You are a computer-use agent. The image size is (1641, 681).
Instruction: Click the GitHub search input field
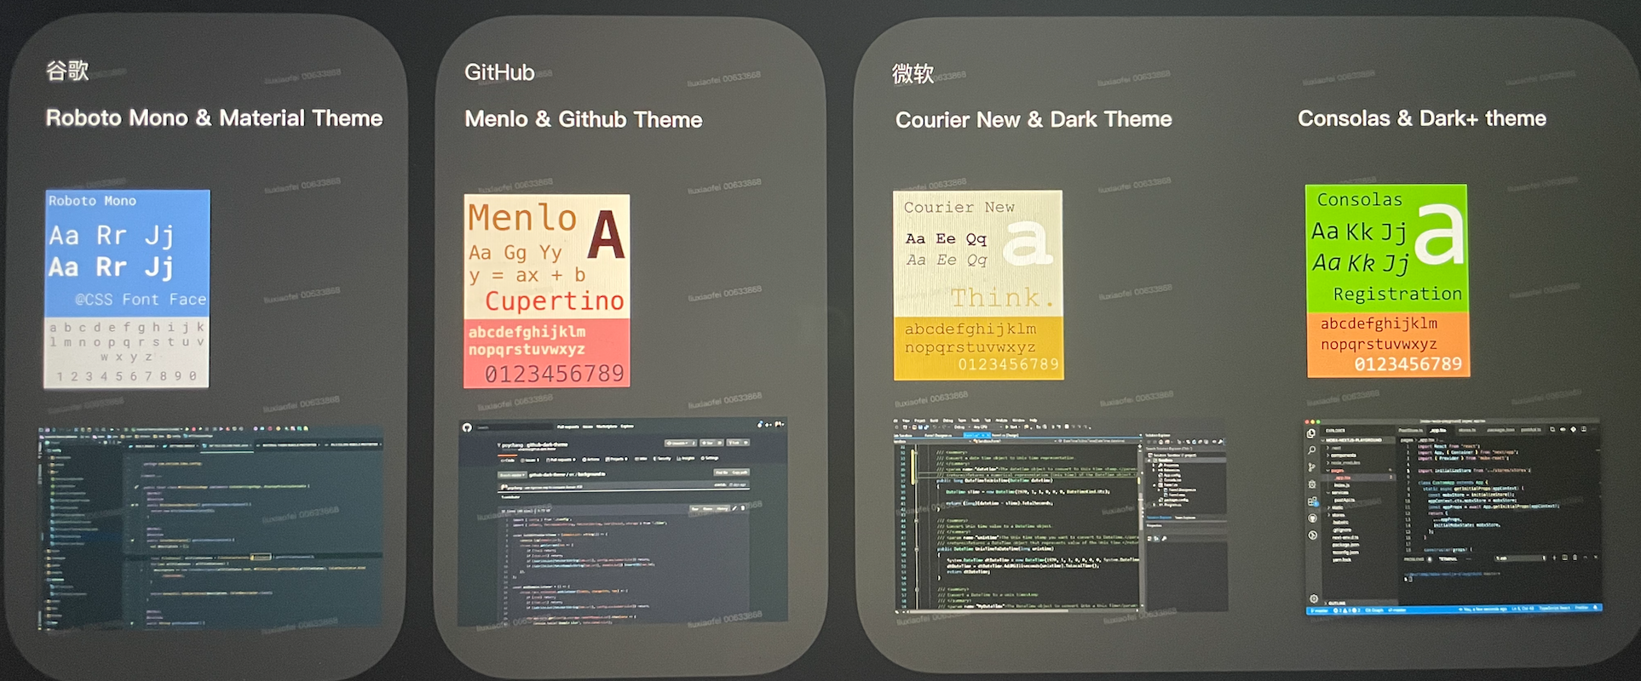pyautogui.click(x=515, y=427)
